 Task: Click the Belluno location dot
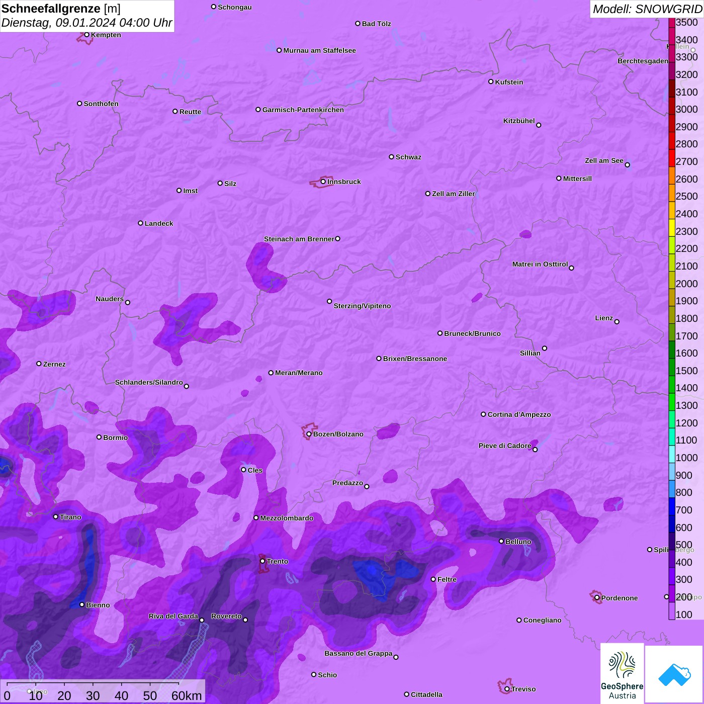[x=501, y=541]
